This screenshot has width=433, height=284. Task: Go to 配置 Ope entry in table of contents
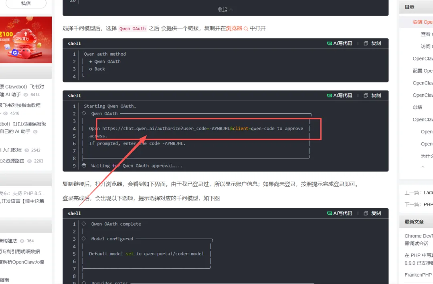tap(423, 70)
